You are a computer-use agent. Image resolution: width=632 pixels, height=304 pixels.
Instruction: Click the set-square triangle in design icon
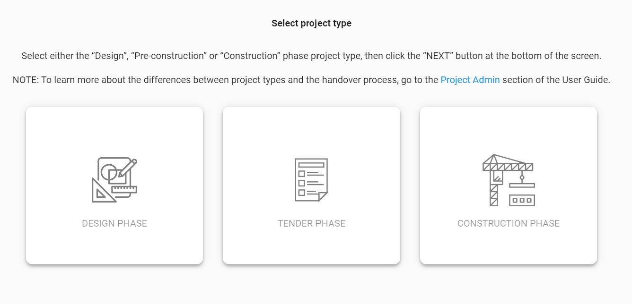(102, 191)
